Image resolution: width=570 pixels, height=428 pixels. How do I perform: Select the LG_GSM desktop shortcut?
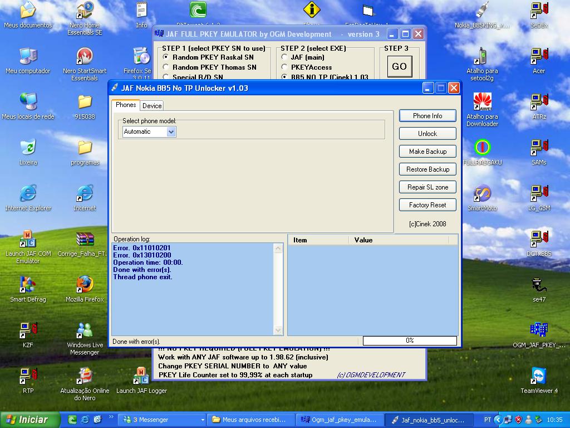[539, 198]
